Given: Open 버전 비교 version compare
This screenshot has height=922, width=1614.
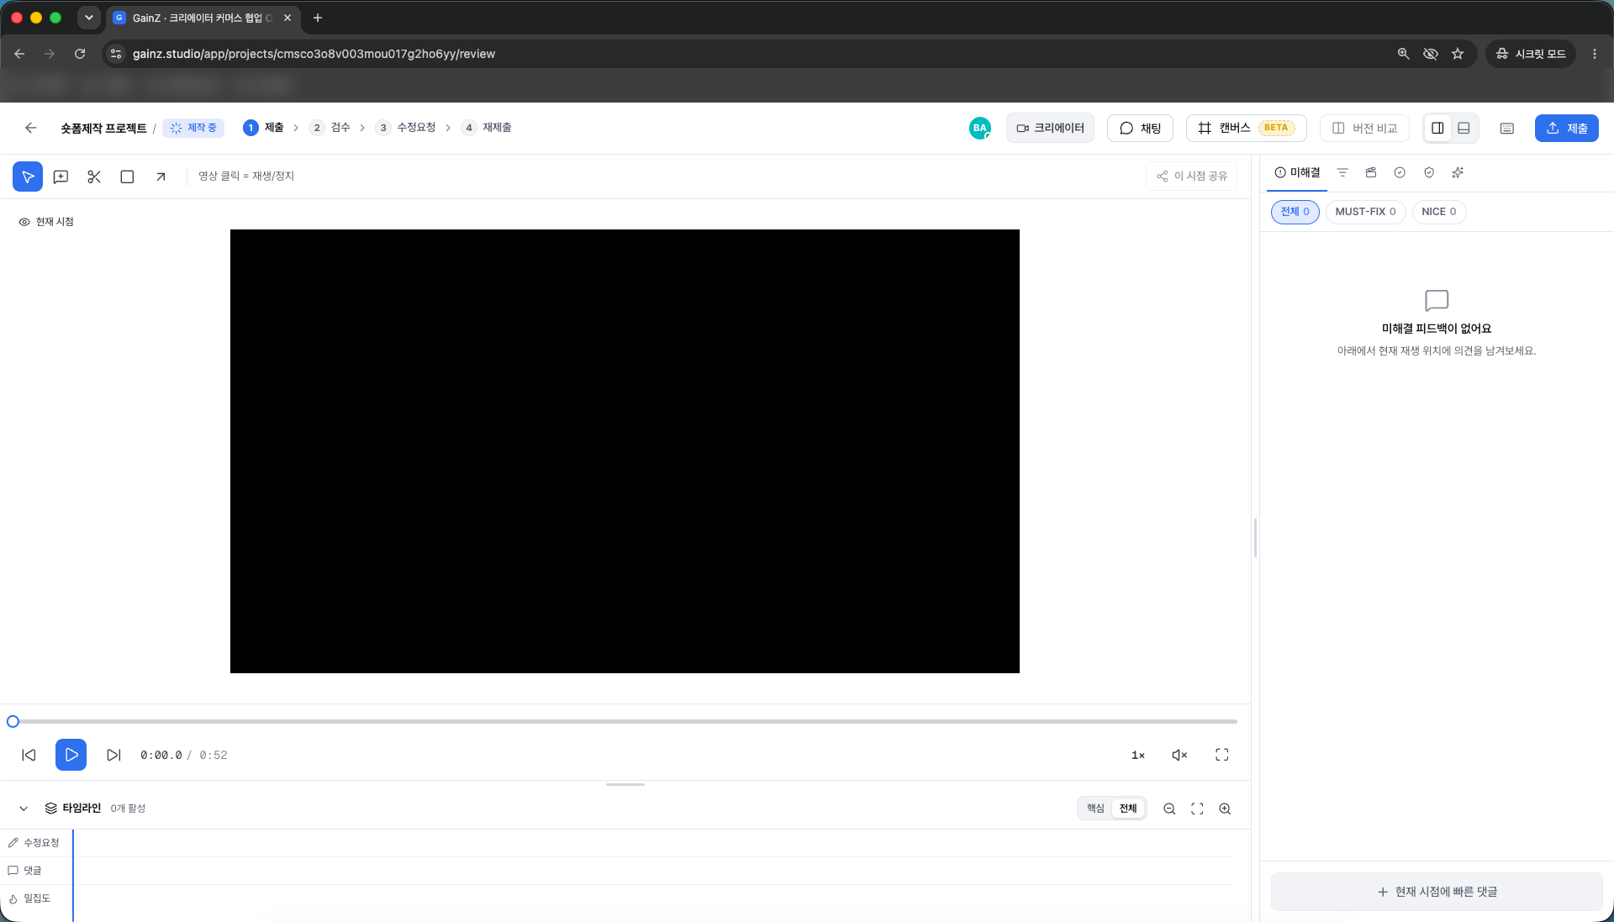Looking at the screenshot, I should click(1364, 128).
